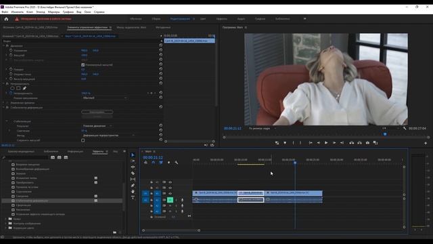Expand the Image Control effects folder
Viewport: 433px width, 244px height.
click(x=6, y=223)
